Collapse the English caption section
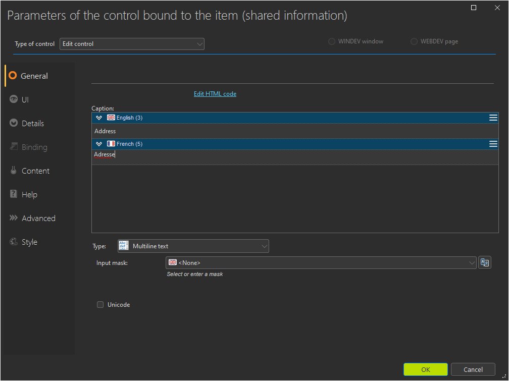509x381 pixels. click(99, 118)
